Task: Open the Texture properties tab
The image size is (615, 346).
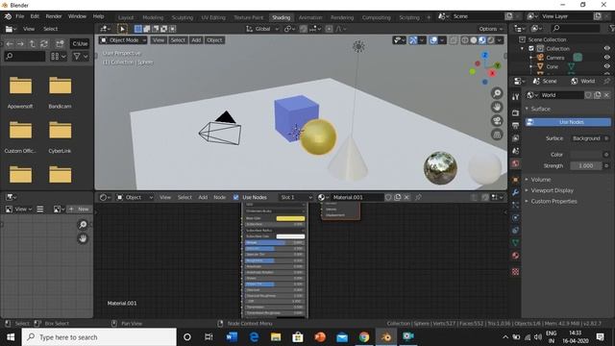Action: click(x=515, y=271)
